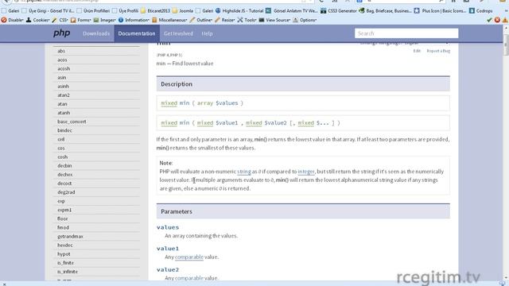
Task: Open the hypot function in sidebar
Action: (64, 254)
